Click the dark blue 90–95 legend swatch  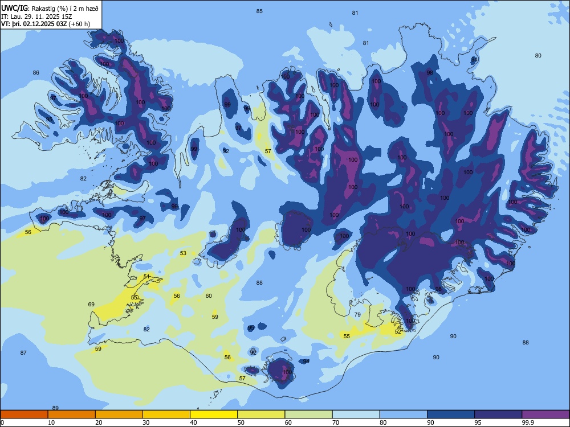coord(451,414)
